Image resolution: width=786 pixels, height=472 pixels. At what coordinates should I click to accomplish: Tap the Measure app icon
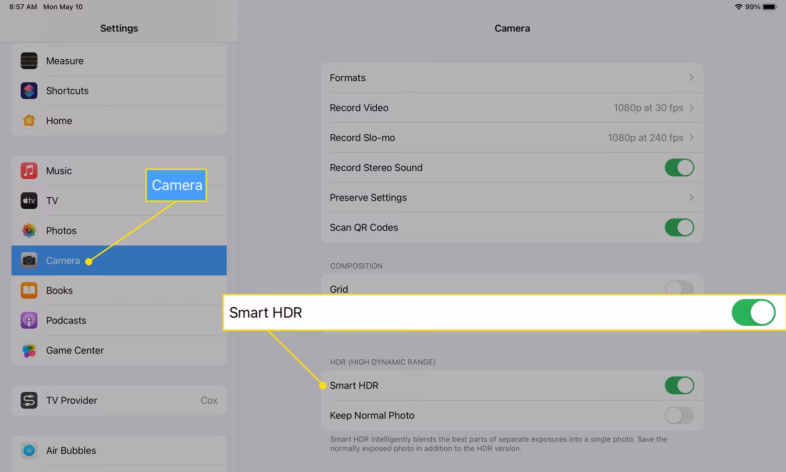(x=29, y=61)
